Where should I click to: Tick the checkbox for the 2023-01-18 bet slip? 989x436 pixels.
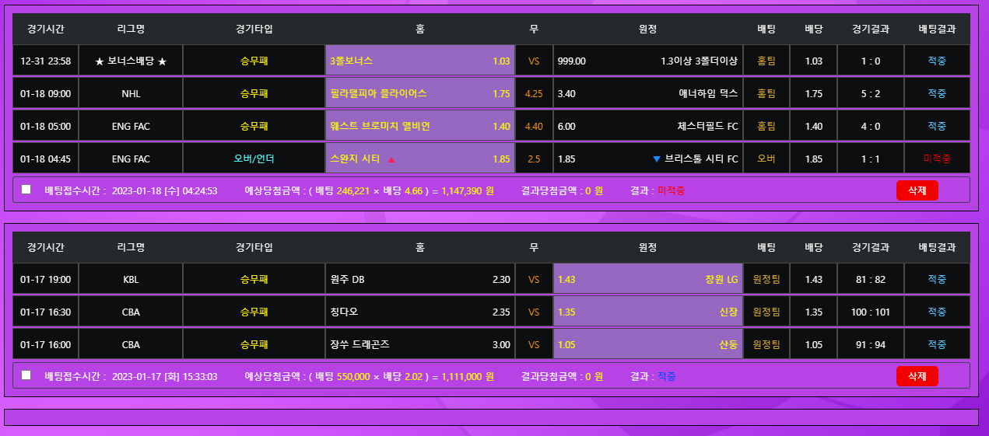(x=26, y=190)
